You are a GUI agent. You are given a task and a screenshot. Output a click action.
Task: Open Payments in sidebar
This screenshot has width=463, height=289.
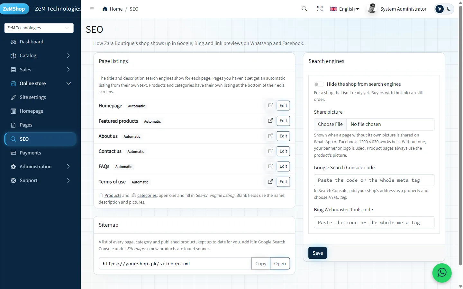tap(41, 153)
